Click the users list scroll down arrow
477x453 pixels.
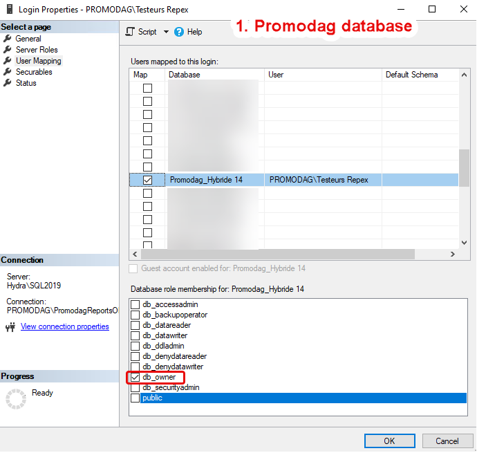point(464,243)
